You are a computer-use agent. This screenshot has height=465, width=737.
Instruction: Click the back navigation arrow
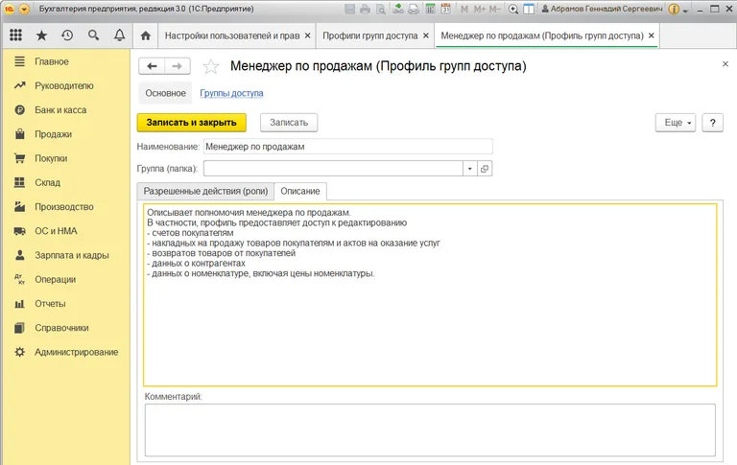153,66
